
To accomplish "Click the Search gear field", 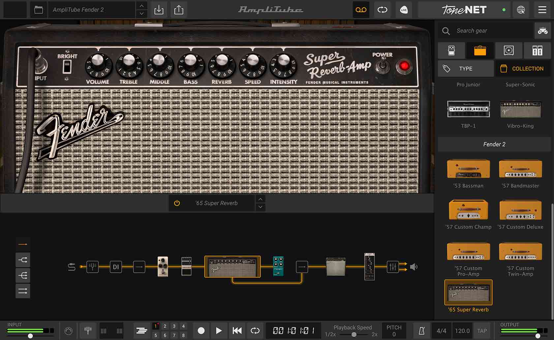I will [x=486, y=31].
